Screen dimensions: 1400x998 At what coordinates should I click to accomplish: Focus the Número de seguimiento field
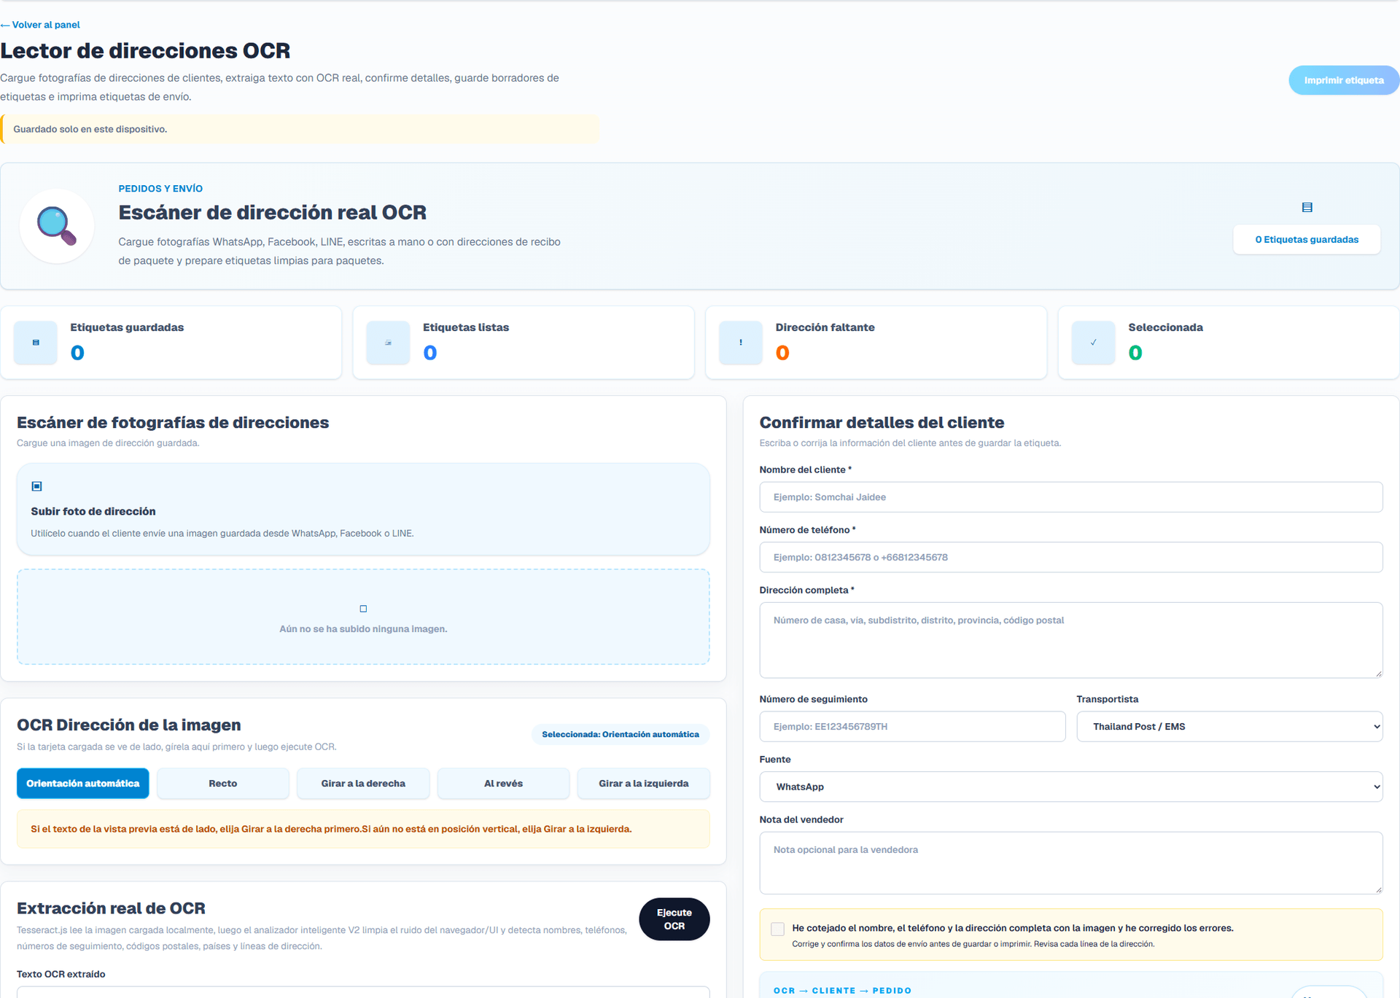point(912,727)
